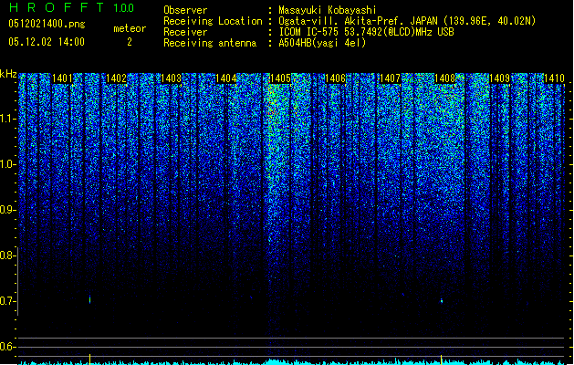574x365 pixels.
Task: Click the ICOM IC-575 receiver text
Action: 367,32
